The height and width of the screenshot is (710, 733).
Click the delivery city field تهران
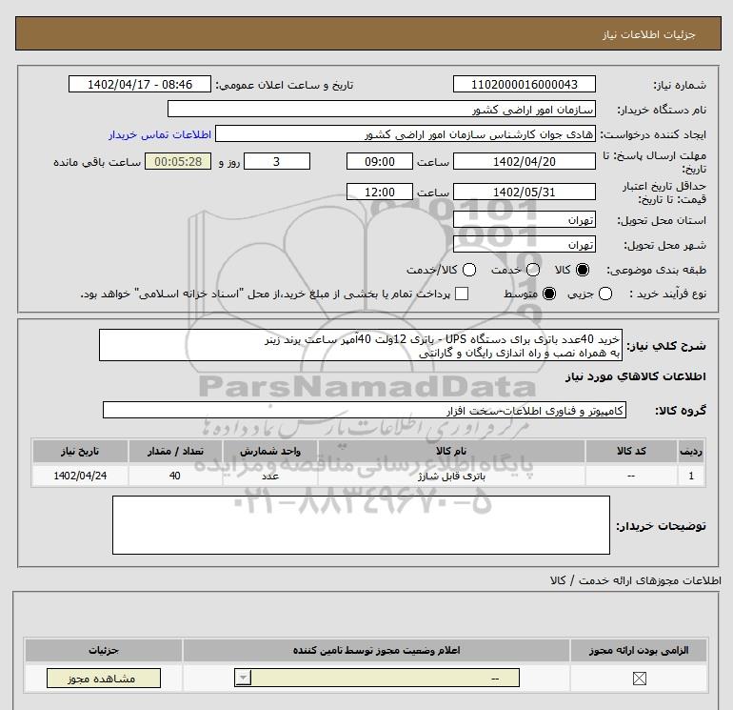pyautogui.click(x=524, y=244)
